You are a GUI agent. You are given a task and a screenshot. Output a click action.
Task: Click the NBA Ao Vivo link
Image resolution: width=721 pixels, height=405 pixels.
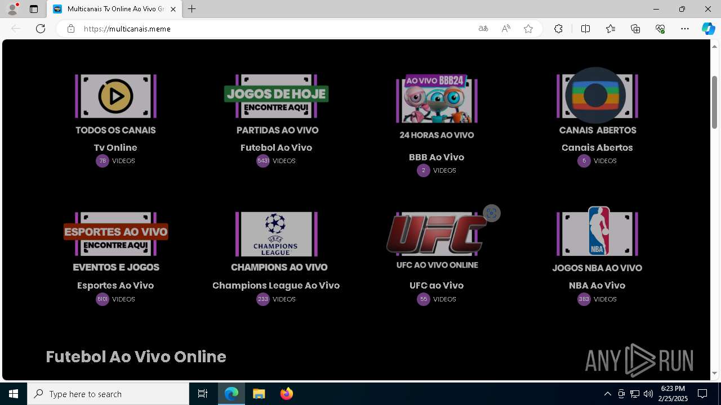(x=597, y=285)
